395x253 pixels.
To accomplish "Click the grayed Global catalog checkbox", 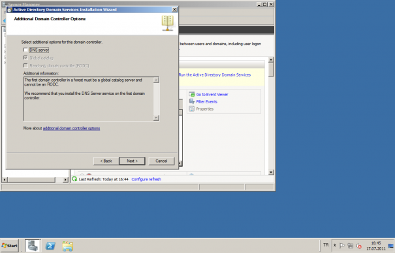I will [x=25, y=58].
